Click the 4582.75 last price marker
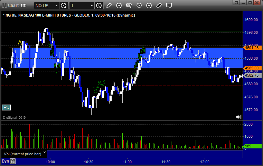 (x=252, y=75)
